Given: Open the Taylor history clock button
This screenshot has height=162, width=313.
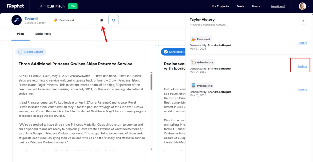Looking at the screenshot, I should click(101, 20).
